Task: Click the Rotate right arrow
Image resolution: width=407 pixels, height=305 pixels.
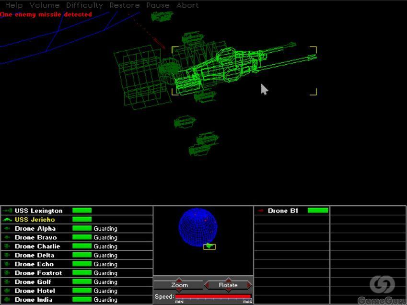Action: [x=249, y=285]
